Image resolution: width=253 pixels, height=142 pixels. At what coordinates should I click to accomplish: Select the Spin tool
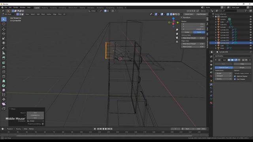(x=4, y=86)
